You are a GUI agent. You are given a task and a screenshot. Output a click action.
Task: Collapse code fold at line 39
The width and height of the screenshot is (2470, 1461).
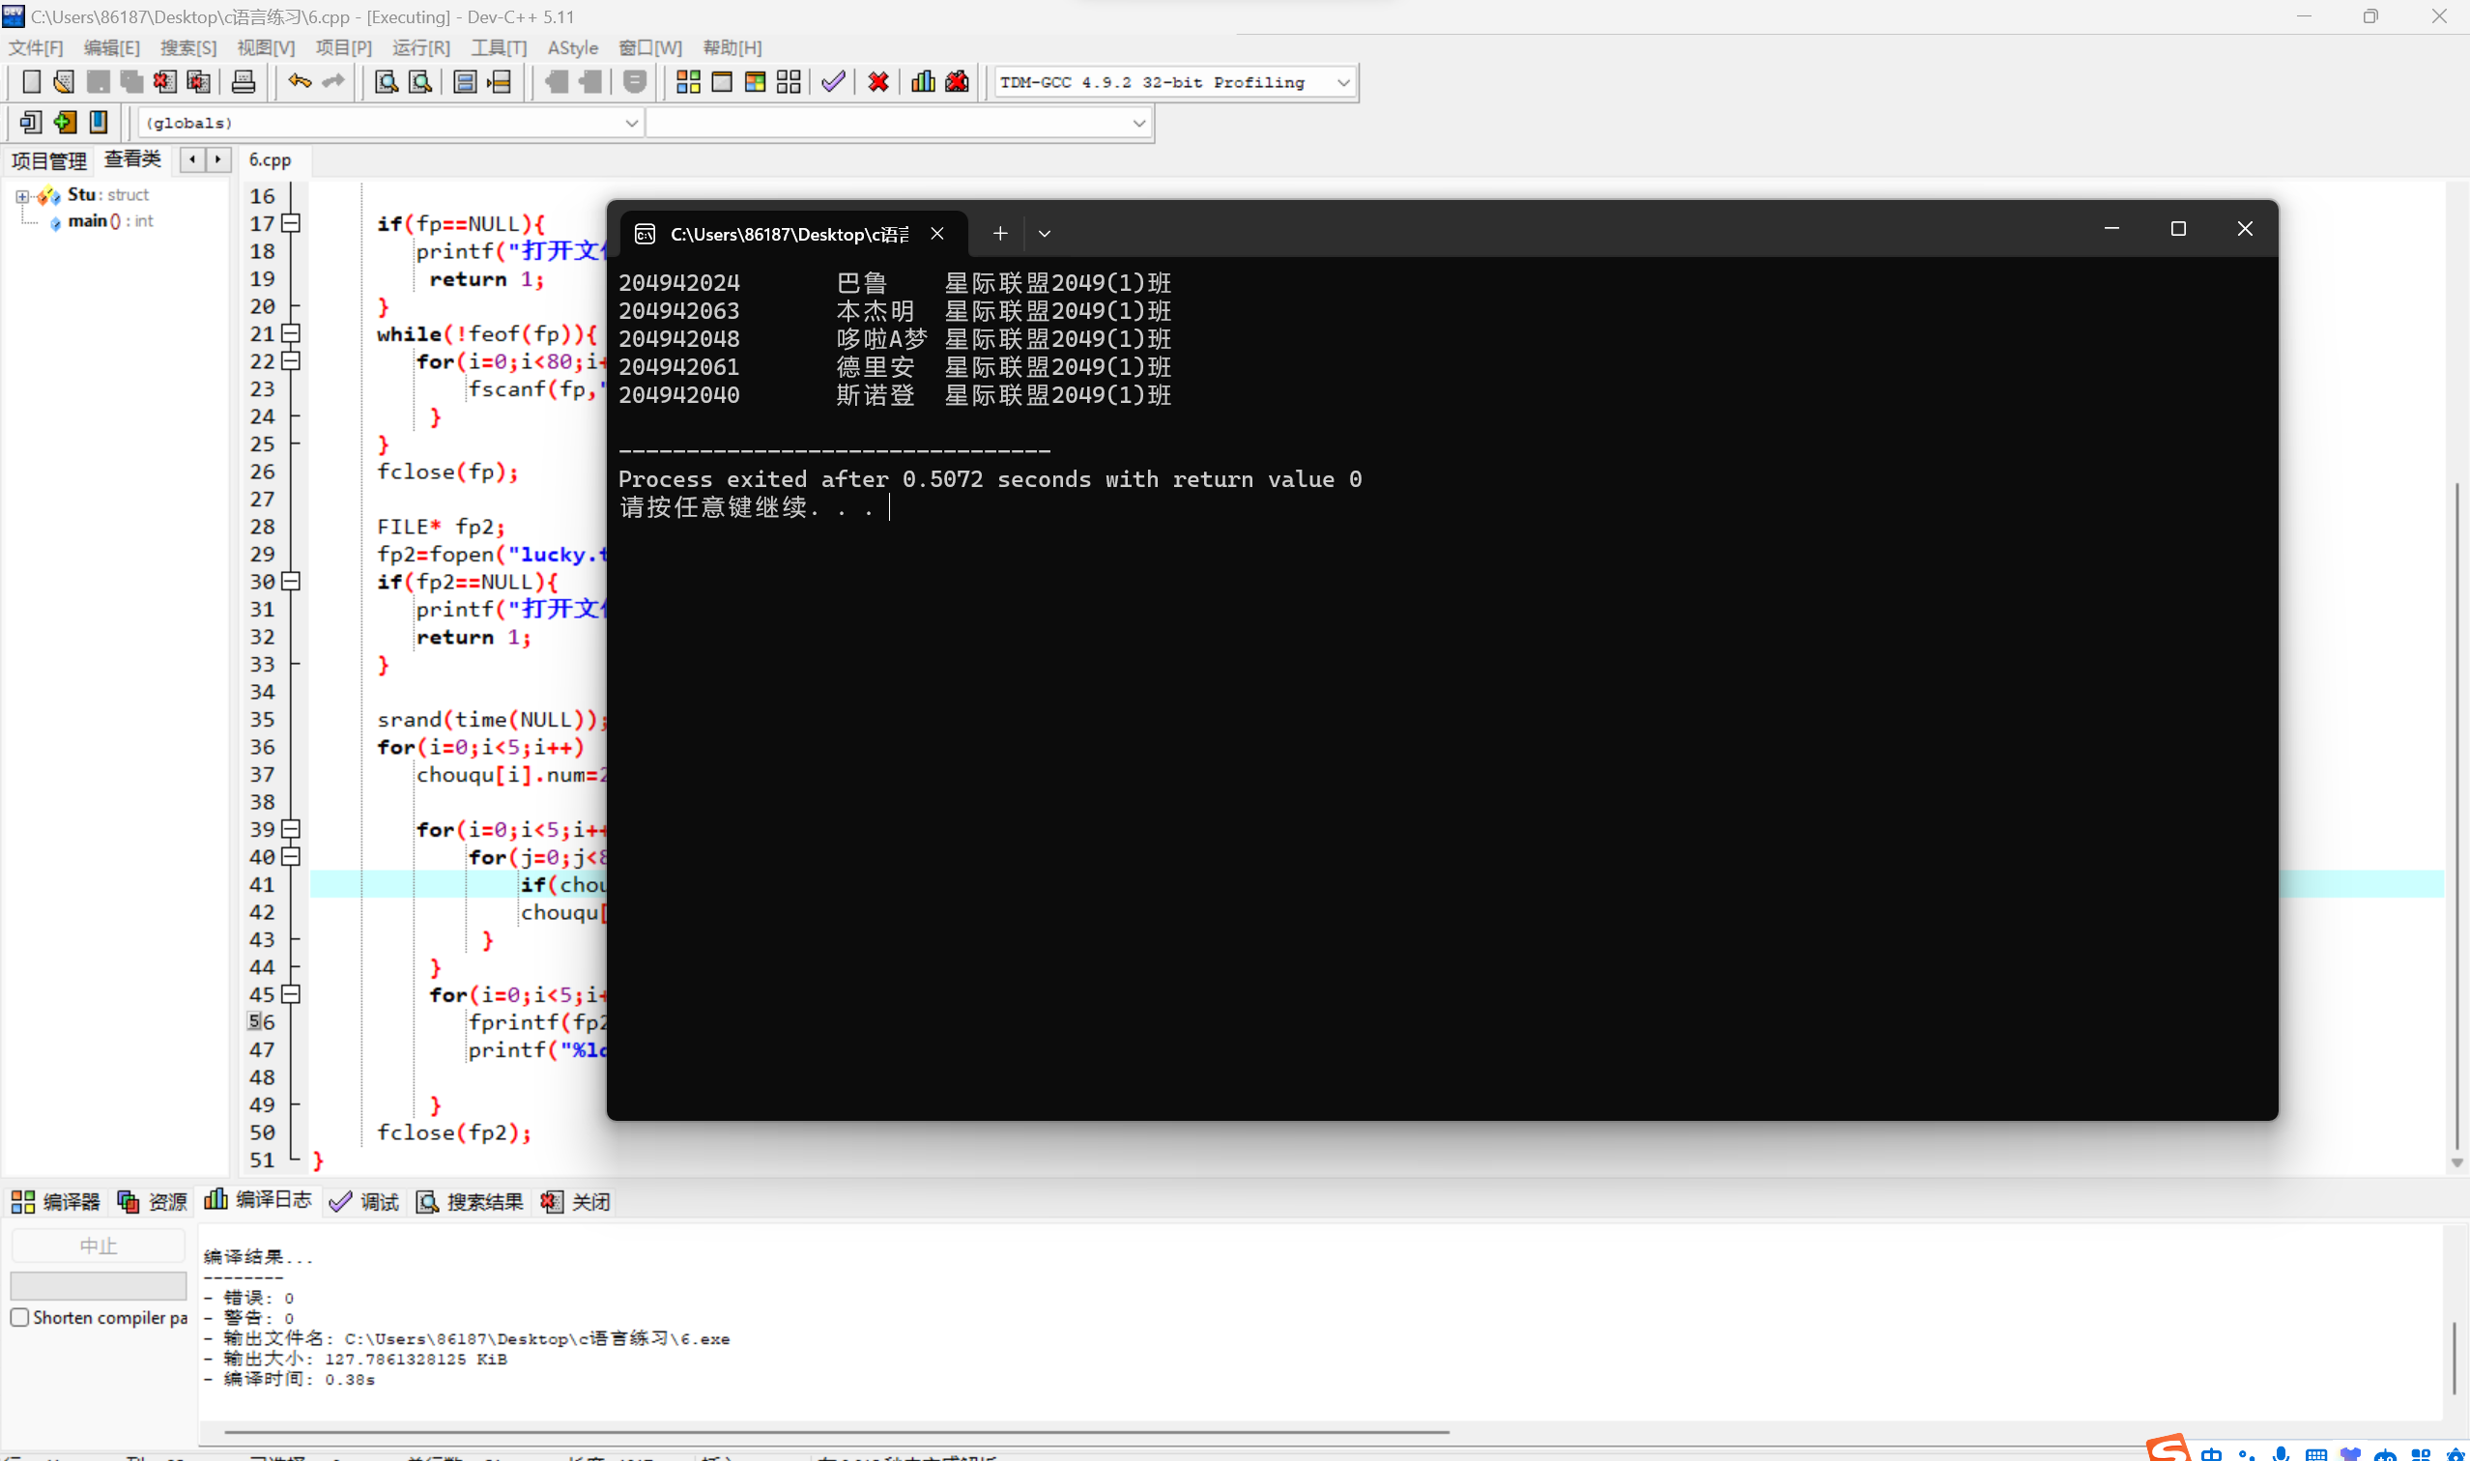[x=291, y=829]
